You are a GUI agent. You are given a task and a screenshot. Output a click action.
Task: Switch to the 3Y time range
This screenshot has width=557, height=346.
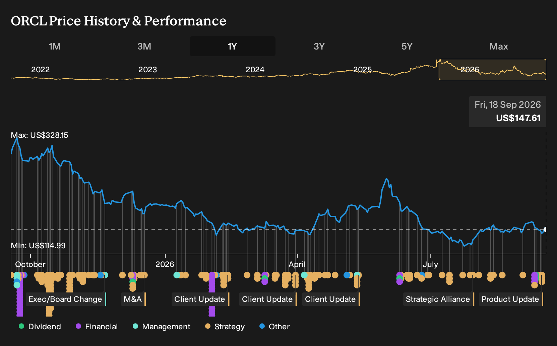(x=319, y=46)
